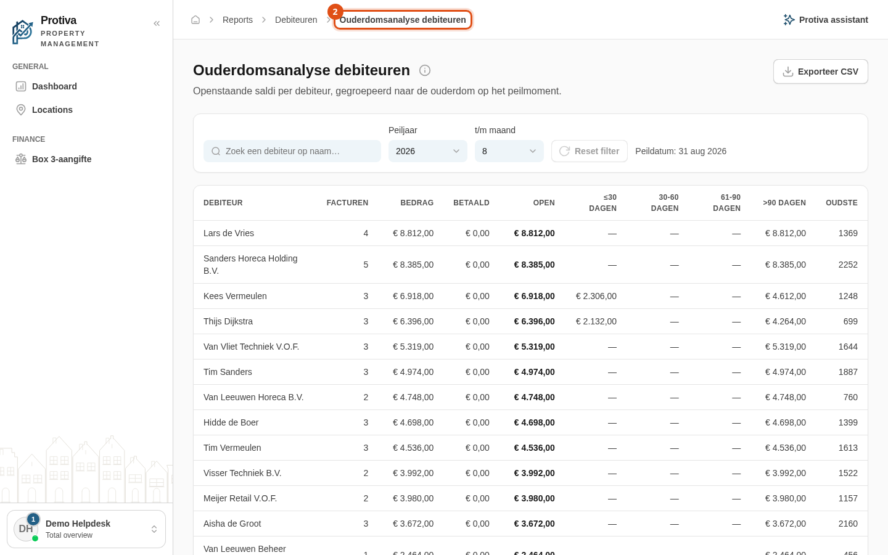Select Sanders Horeca Holding B.V. row
Screen dimensions: 888x555
point(530,265)
